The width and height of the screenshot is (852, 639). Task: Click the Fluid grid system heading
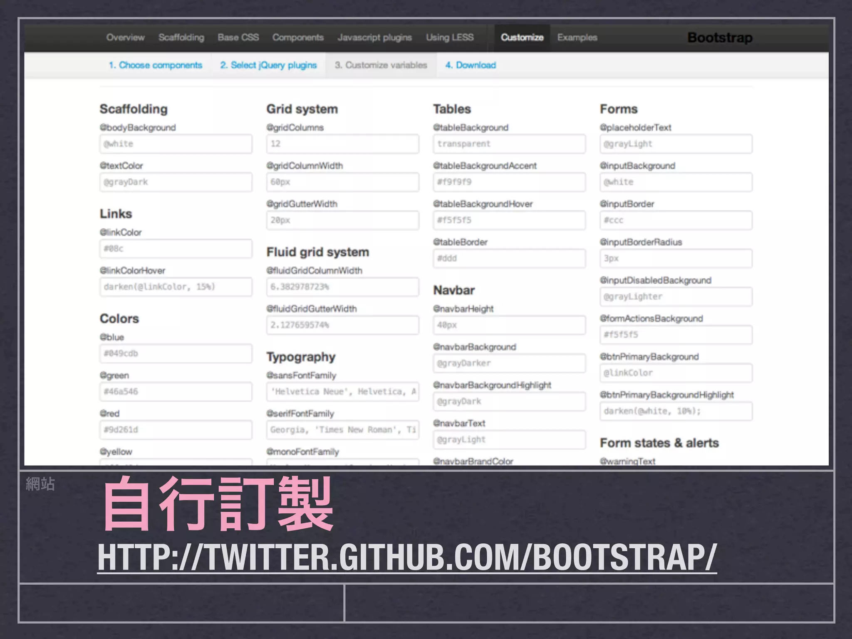317,252
